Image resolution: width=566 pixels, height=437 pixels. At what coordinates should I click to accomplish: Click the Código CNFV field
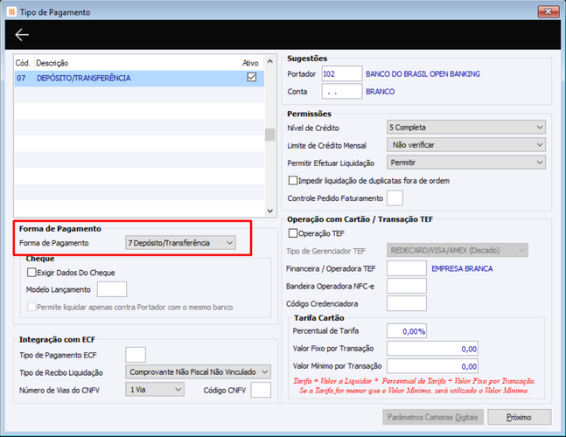[261, 390]
